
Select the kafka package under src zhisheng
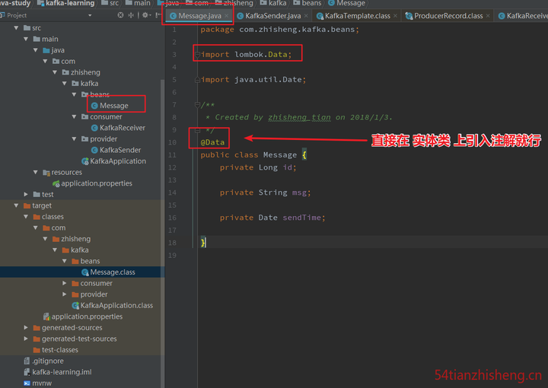click(x=89, y=84)
